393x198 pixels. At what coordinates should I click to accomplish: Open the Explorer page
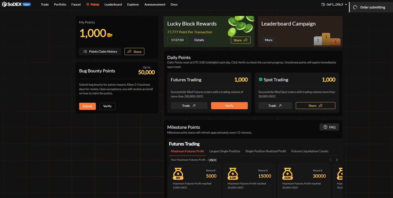pos(133,5)
